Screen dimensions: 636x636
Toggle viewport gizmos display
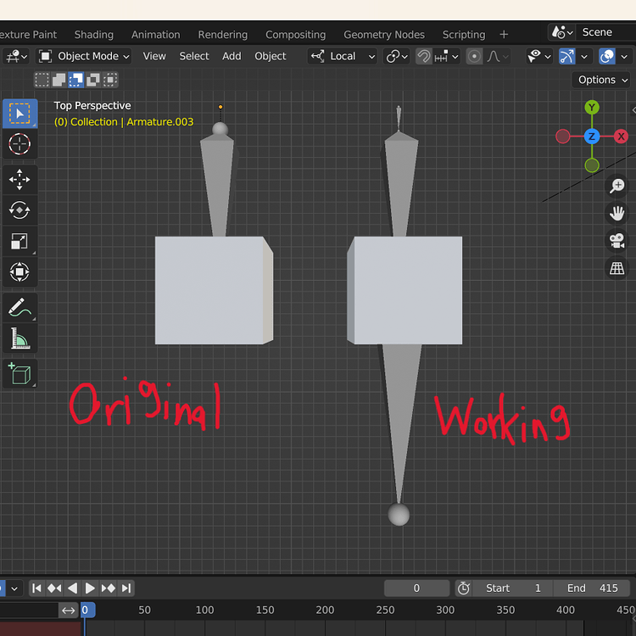567,56
